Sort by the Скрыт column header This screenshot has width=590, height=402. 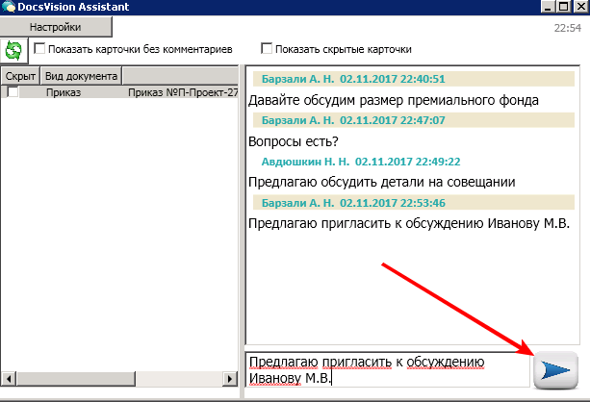coord(20,76)
